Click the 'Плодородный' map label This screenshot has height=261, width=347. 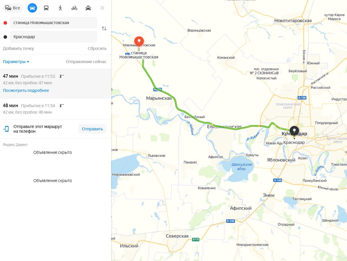pos(326,123)
